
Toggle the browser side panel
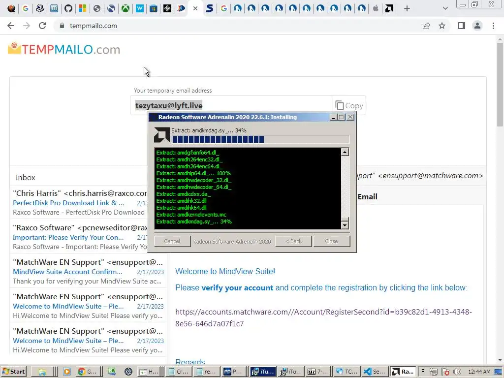click(x=462, y=26)
